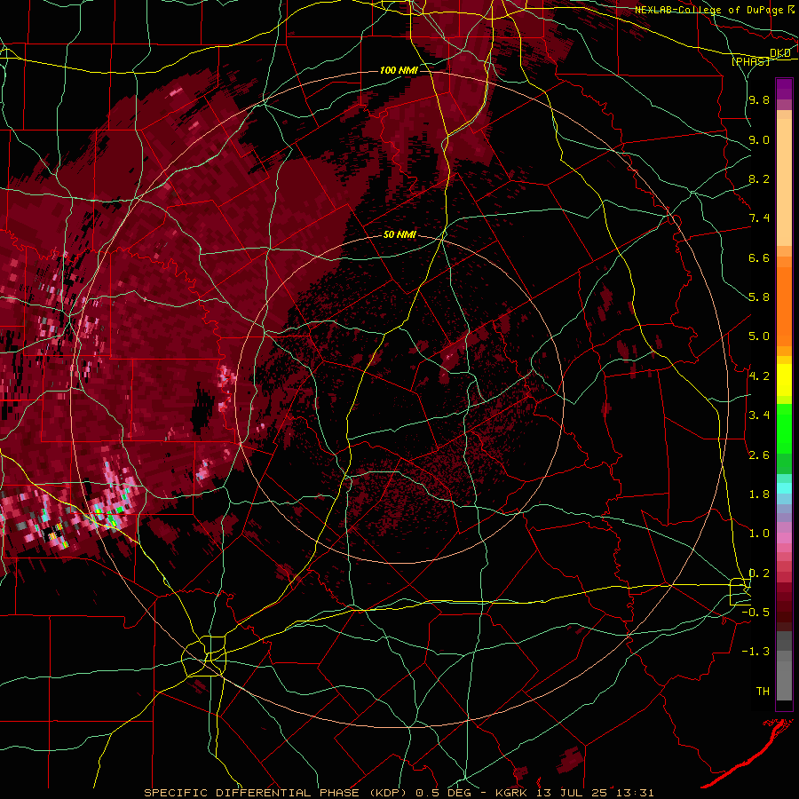Click the 50 NMI range ring label
This screenshot has width=799, height=799.
(399, 234)
